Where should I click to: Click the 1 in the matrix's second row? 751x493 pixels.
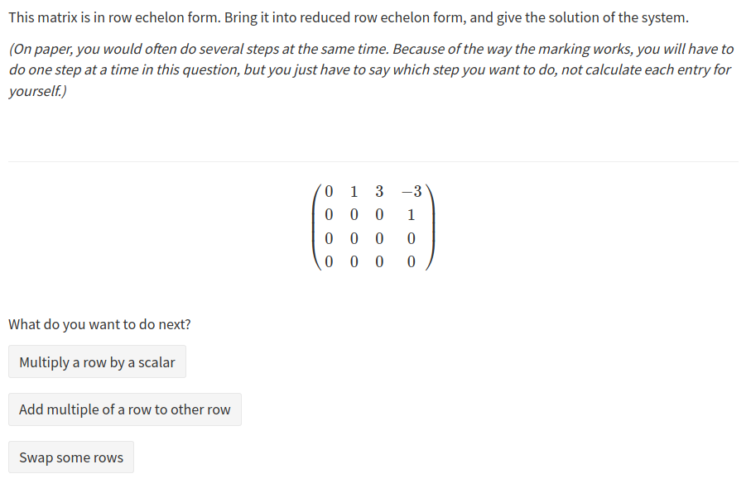(412, 216)
